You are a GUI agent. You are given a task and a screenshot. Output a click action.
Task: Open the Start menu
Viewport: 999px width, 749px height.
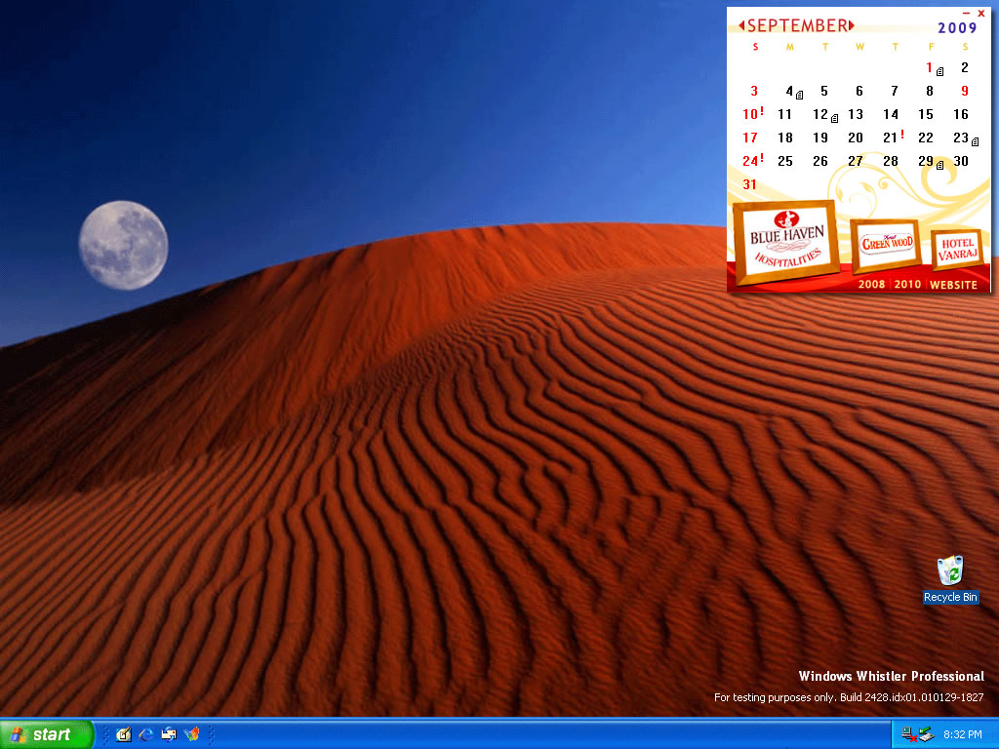[x=47, y=734]
